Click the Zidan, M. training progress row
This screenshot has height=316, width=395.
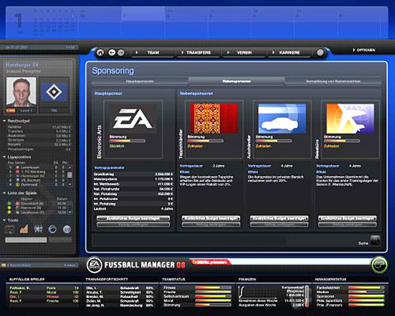[x=120, y=301]
